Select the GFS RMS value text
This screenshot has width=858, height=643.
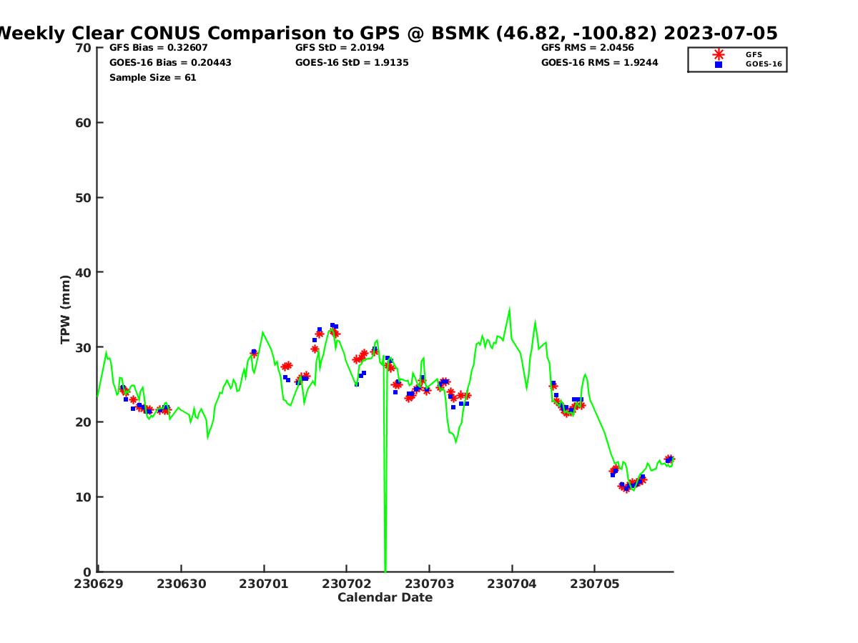tap(587, 48)
